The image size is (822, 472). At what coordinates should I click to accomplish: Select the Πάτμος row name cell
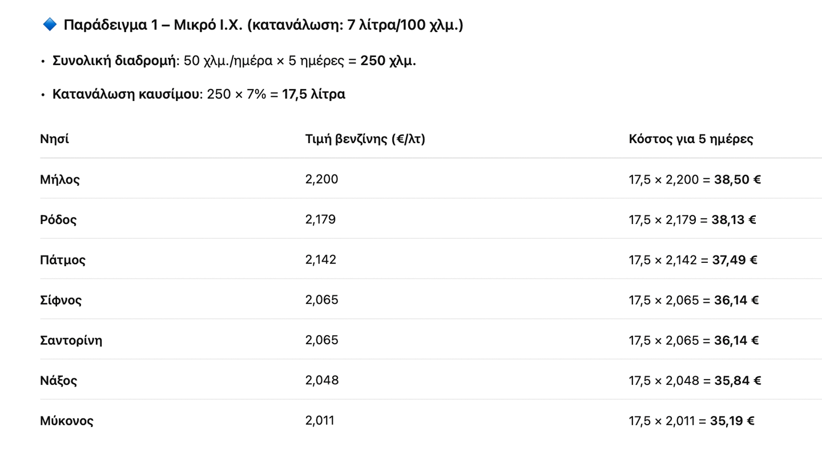(63, 261)
